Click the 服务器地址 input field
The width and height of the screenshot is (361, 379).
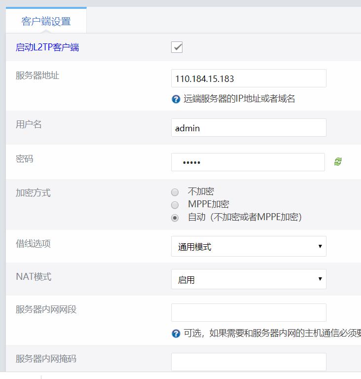(249, 78)
